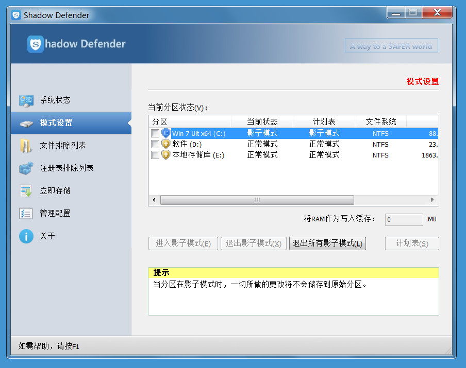Click the 关于 info icon
Screen dimensions: 466x368
[26, 236]
